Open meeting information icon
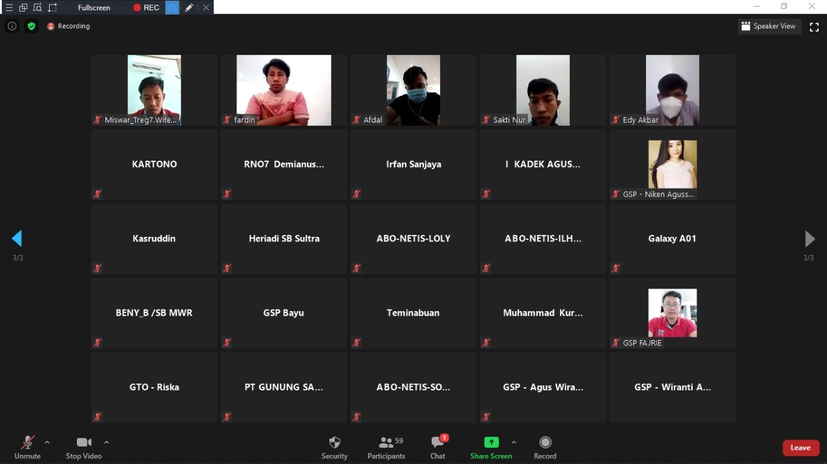The image size is (827, 464). (x=12, y=26)
